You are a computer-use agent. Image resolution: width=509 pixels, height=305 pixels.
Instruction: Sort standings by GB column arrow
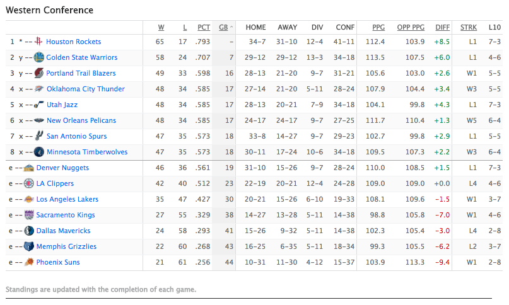tap(231, 27)
